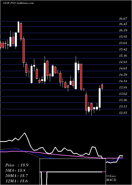This screenshot has width=132, height=185.
Task: Click the NYSE PSO bullkhan.com title text
Action: click(18, 3)
